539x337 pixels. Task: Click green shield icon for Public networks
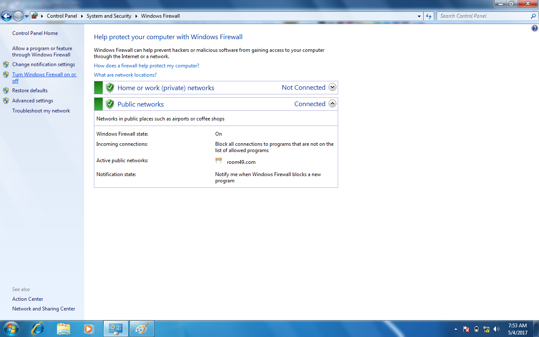[110, 104]
